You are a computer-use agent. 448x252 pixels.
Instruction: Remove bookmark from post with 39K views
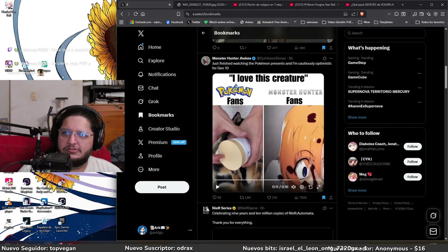coord(323,48)
